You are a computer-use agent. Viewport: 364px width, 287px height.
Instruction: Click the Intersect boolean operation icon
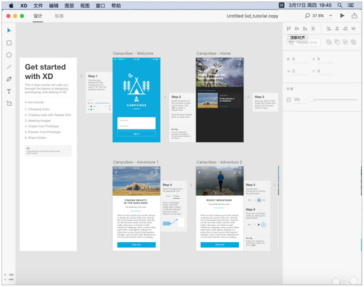pyautogui.click(x=345, y=42)
